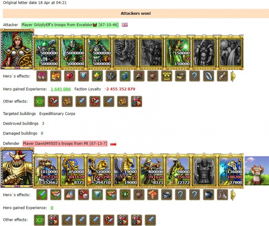Open Player GrizzlyElf's troops from Excelsior link
This screenshot has height=226, width=269.
coord(70,25)
